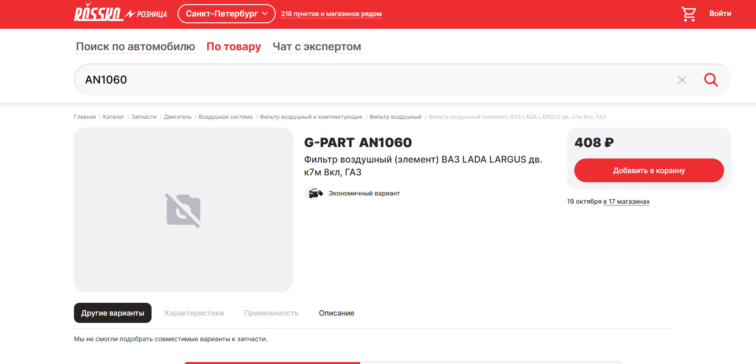Screen dimensions: 756x364
Task: Open the Фильтр воздушный breadcrumb
Action: 395,117
